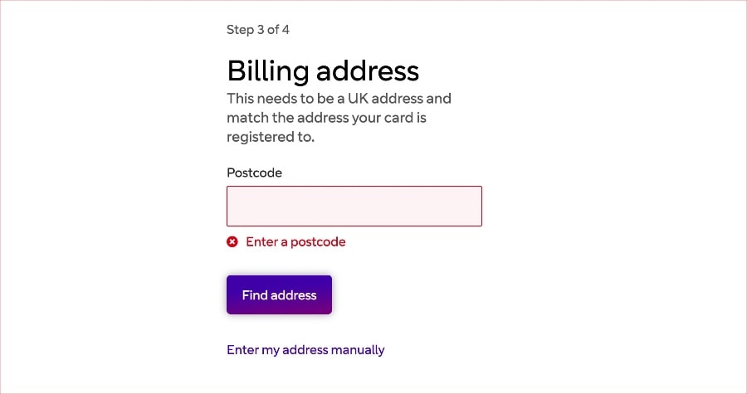Open the Enter my address manually link

[305, 350]
